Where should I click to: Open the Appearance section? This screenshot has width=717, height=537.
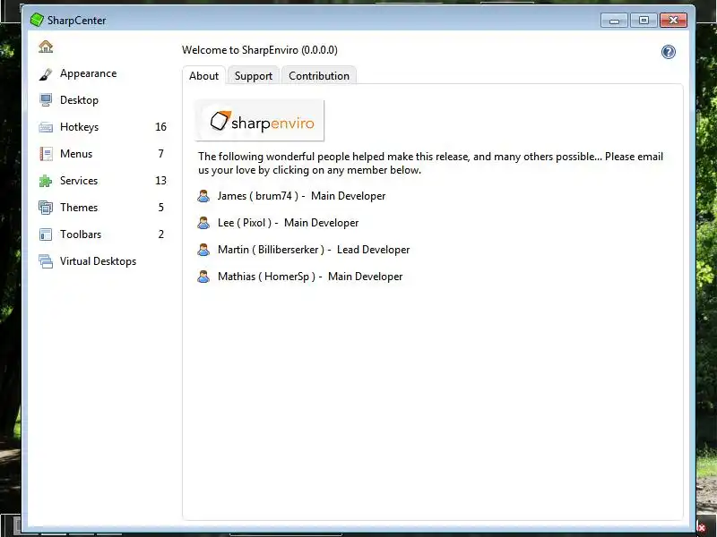(x=88, y=73)
